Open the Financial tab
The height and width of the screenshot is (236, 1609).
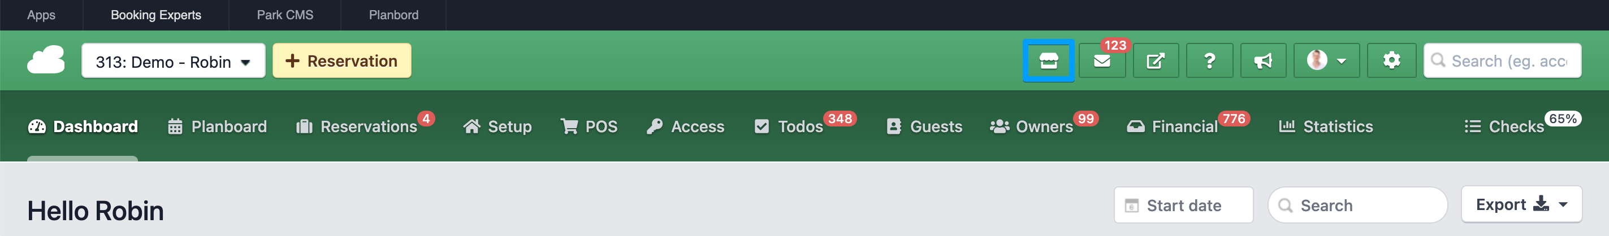(1172, 126)
